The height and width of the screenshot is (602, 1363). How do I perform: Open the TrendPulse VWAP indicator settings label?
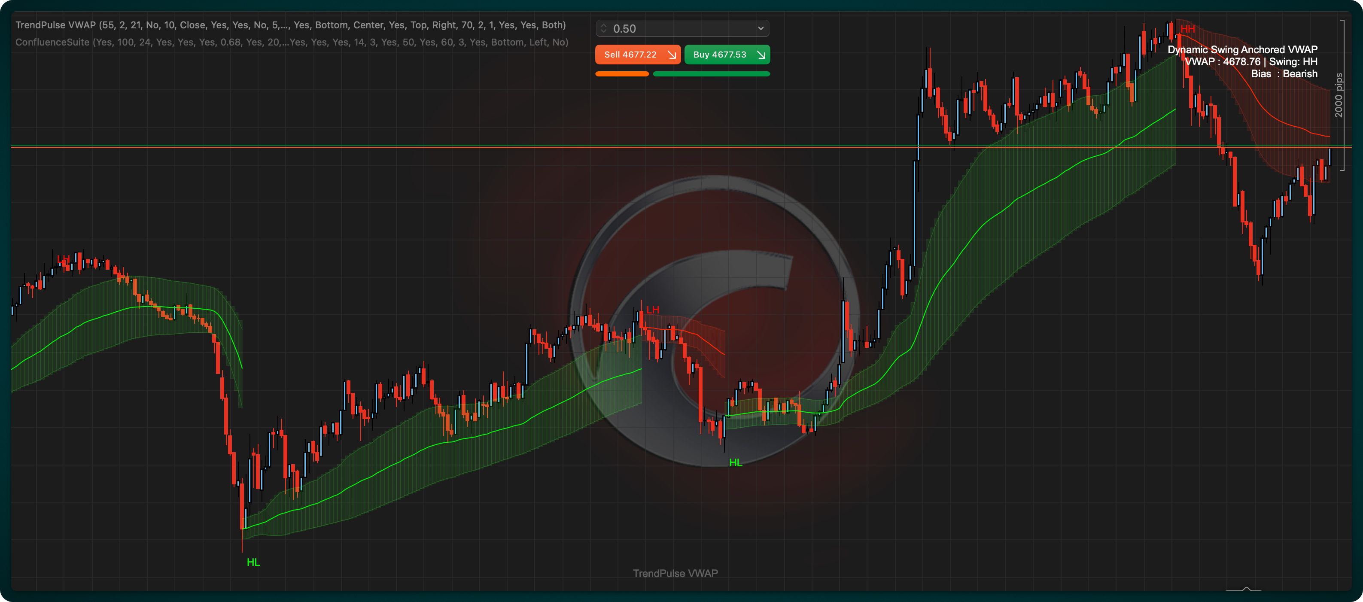pos(291,25)
